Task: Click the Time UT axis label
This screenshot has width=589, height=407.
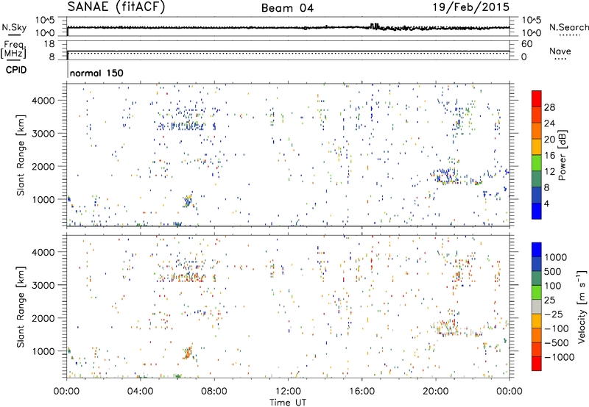Action: 288,403
